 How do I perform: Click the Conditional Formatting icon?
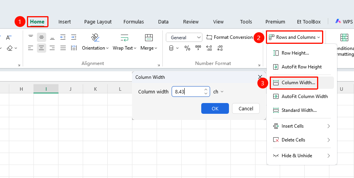point(344,37)
